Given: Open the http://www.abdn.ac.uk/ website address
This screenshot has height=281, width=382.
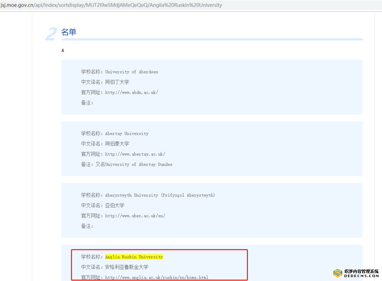Looking at the screenshot, I should 132,93.
